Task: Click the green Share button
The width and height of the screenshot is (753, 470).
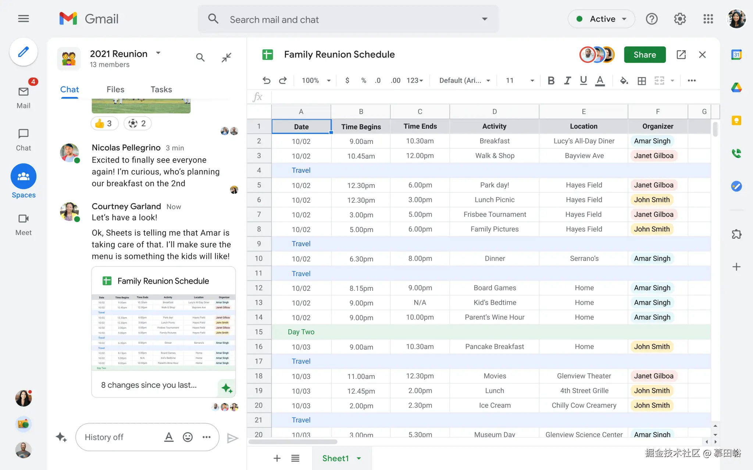Action: [x=645, y=55]
